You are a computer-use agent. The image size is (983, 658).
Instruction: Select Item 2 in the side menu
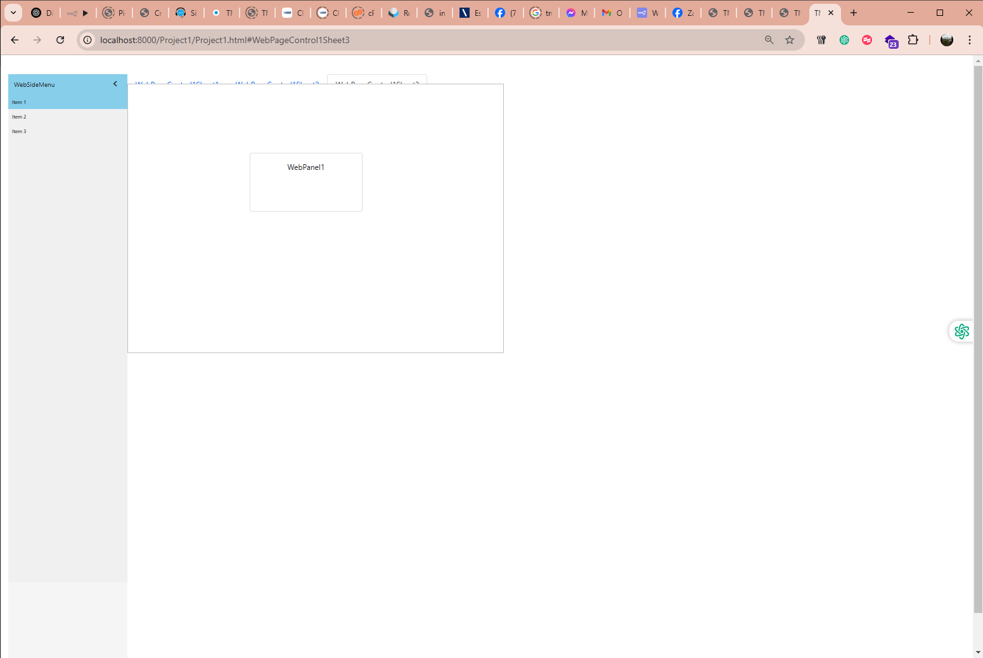click(x=68, y=117)
